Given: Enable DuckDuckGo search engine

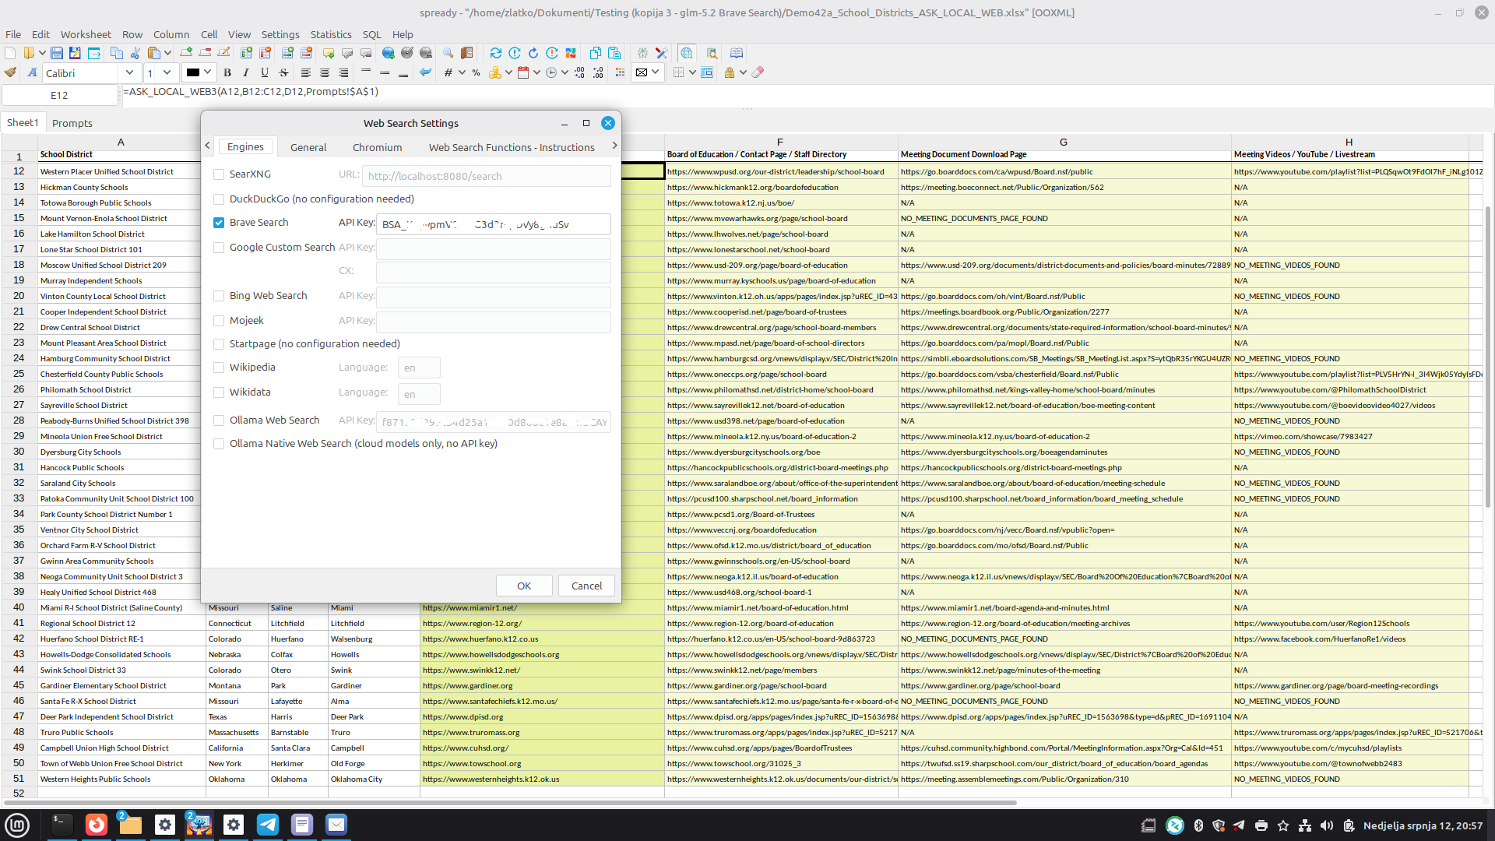Looking at the screenshot, I should click(219, 199).
